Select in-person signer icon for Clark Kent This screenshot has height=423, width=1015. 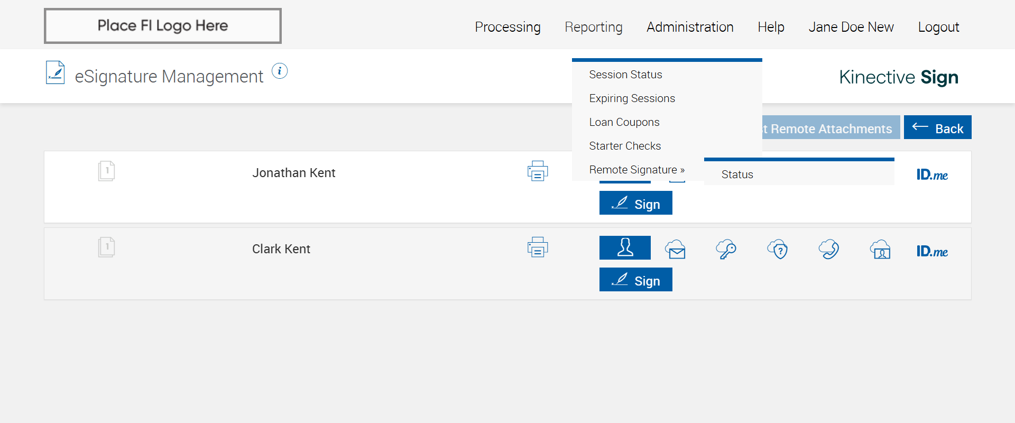pyautogui.click(x=625, y=247)
